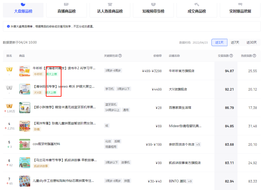
Task: Click the 14周岁以上 attribute tag
Action: tap(112, 110)
